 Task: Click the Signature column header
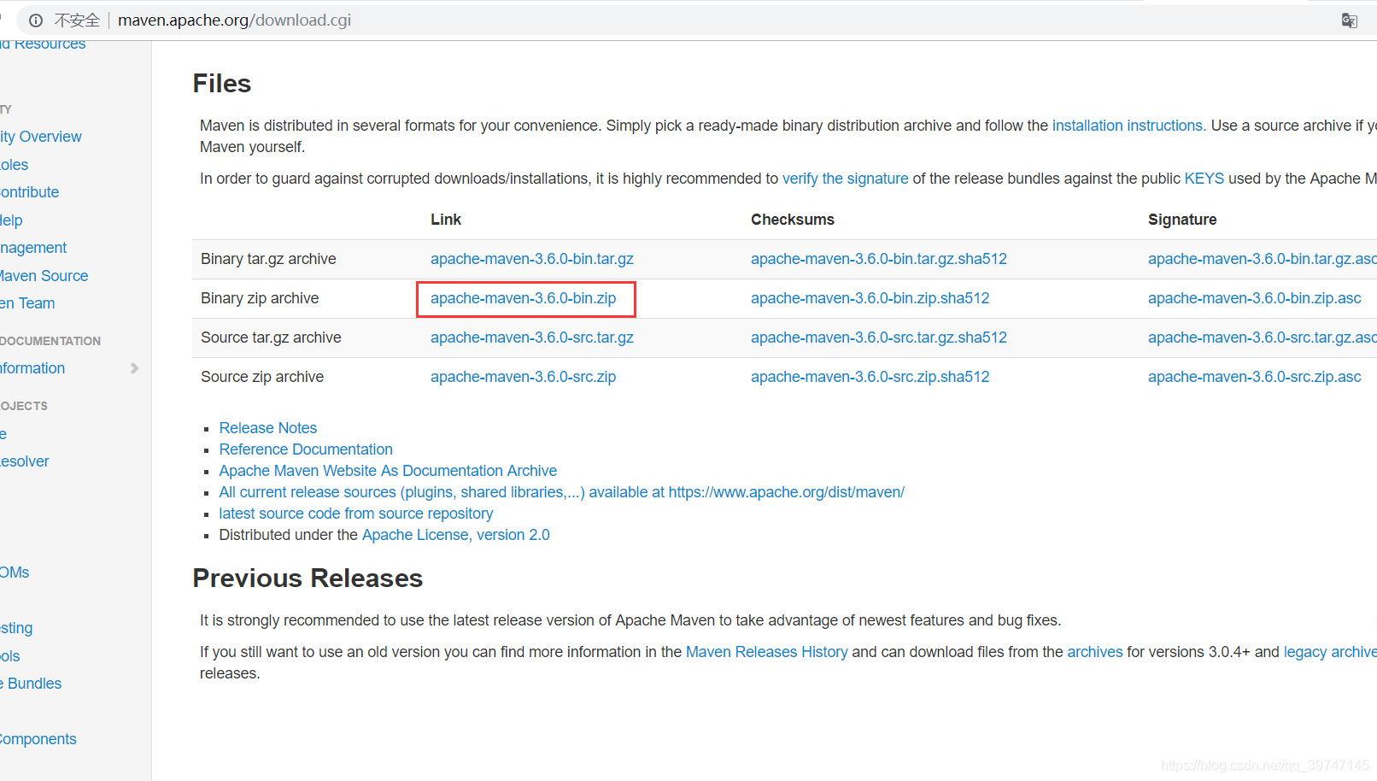point(1182,220)
